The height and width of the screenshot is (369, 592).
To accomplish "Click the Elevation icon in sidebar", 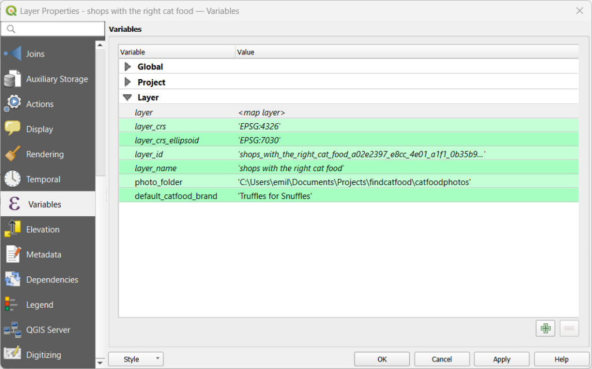I will coord(13,230).
